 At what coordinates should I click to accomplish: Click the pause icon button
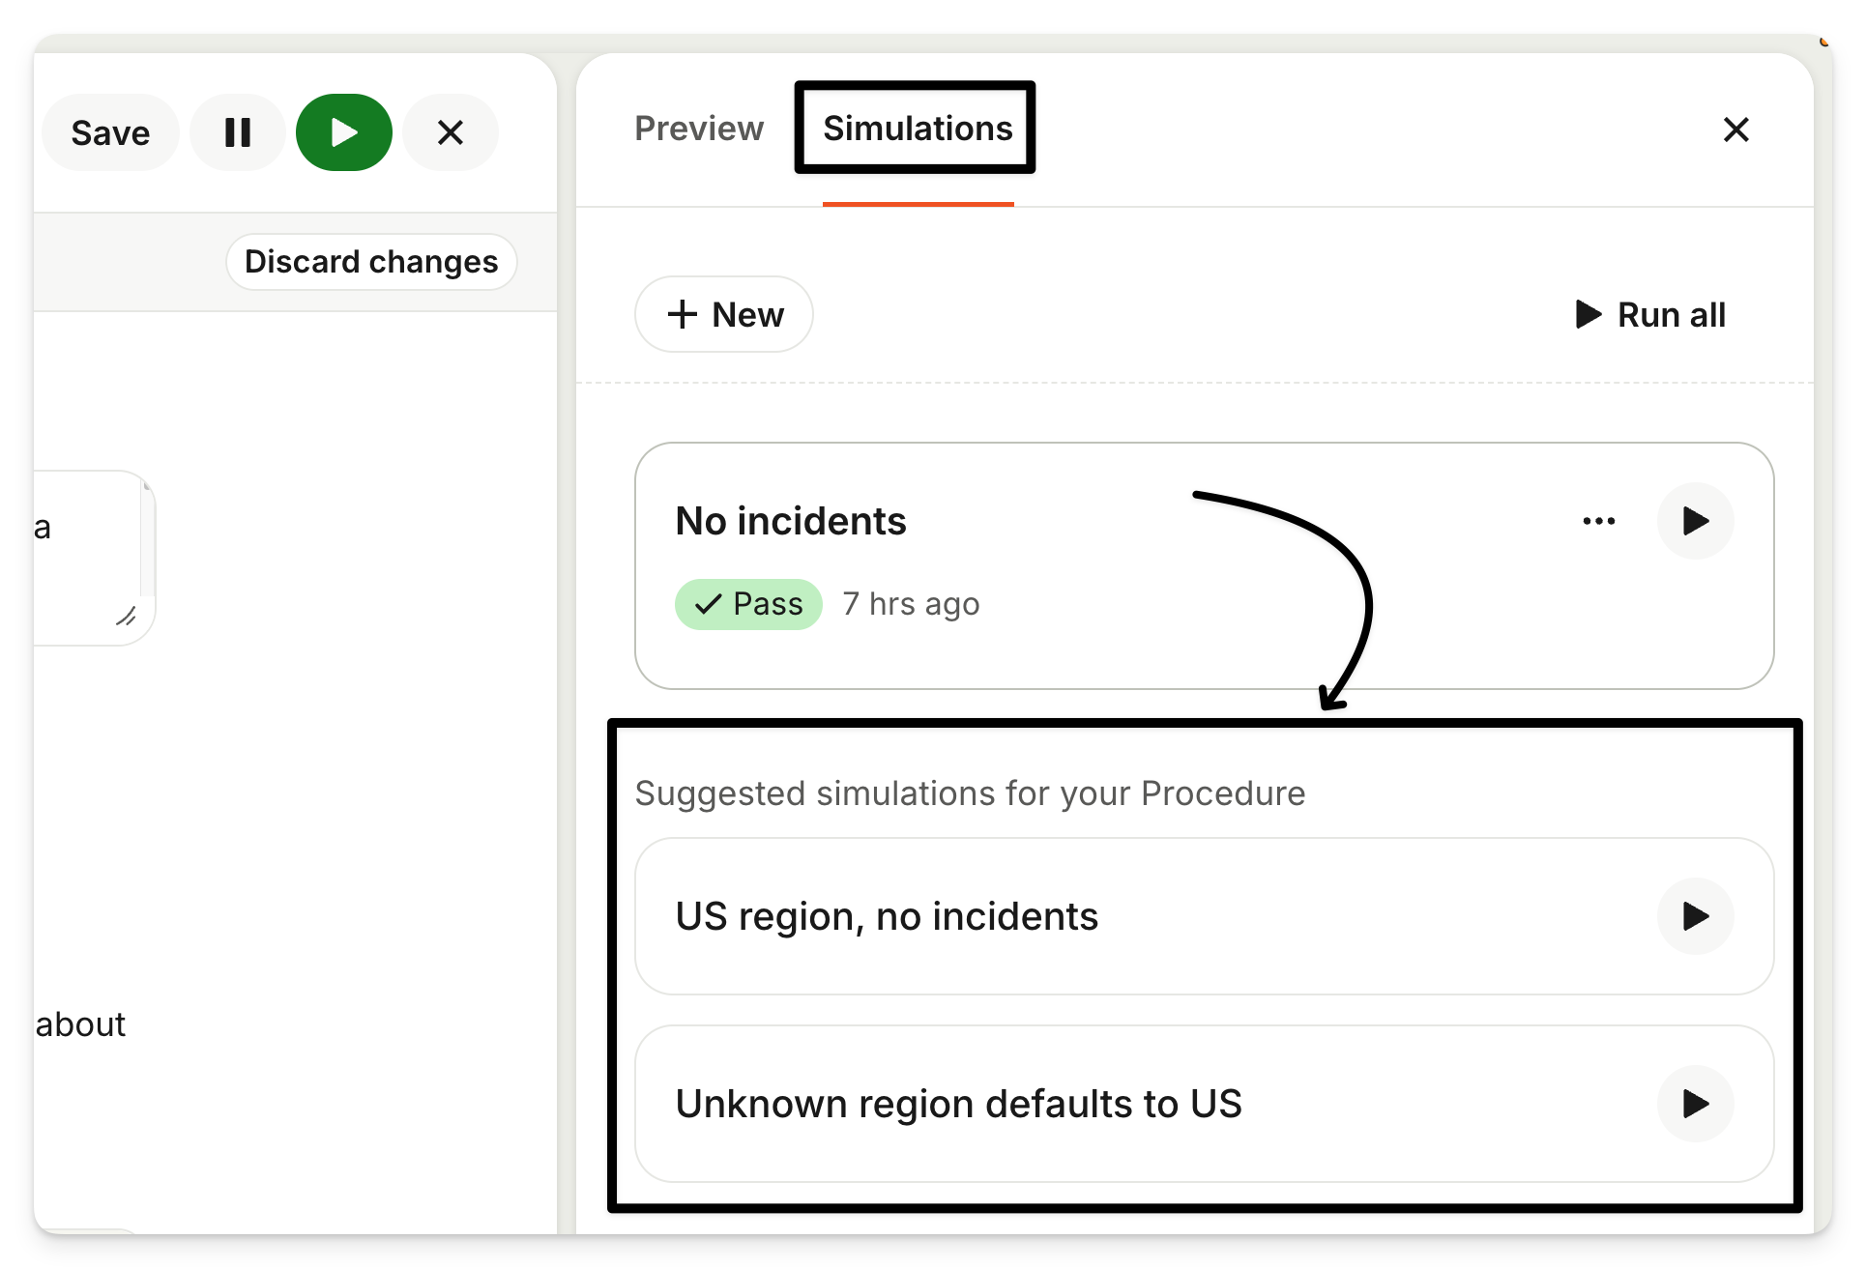(x=238, y=132)
